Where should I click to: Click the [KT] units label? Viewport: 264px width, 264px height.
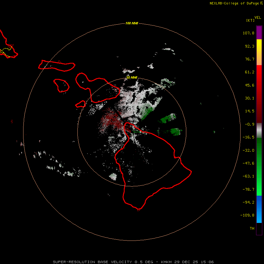(251, 20)
